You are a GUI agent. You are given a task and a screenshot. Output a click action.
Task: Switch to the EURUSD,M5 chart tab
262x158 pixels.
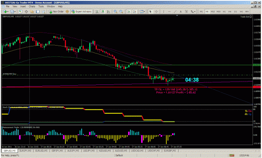point(41,150)
